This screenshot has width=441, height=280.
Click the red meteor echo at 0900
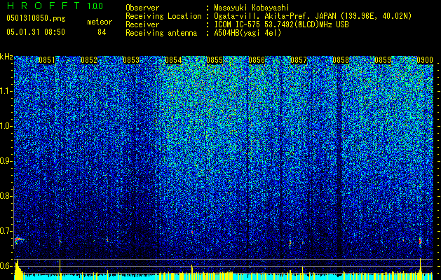[x=420, y=241]
